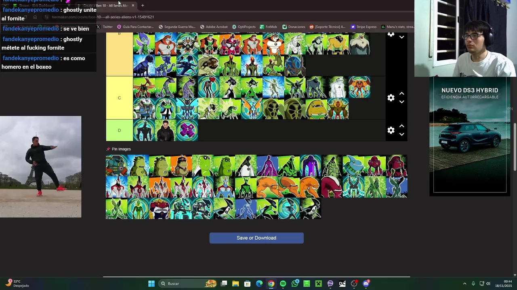The image size is (517, 290).
Task: Pick the teal shark alien in the unranked pool
Action: pos(353,166)
